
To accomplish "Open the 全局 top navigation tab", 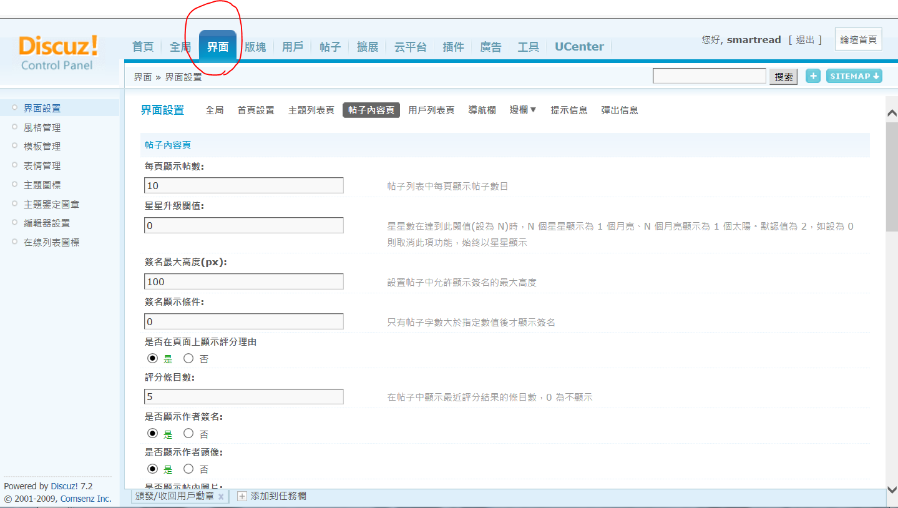I will (x=180, y=47).
